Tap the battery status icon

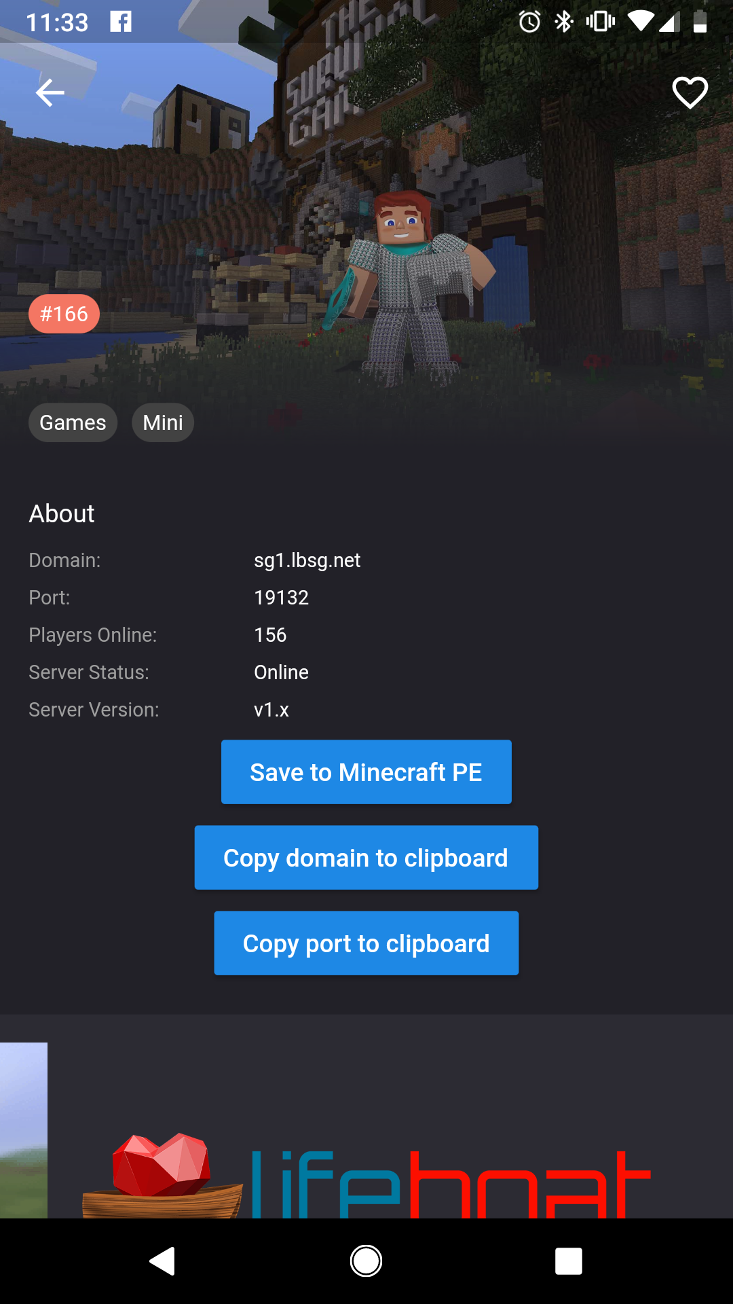tap(700, 22)
